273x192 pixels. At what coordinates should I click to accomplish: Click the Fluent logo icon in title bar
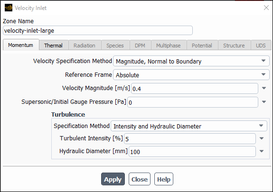pos(9,8)
